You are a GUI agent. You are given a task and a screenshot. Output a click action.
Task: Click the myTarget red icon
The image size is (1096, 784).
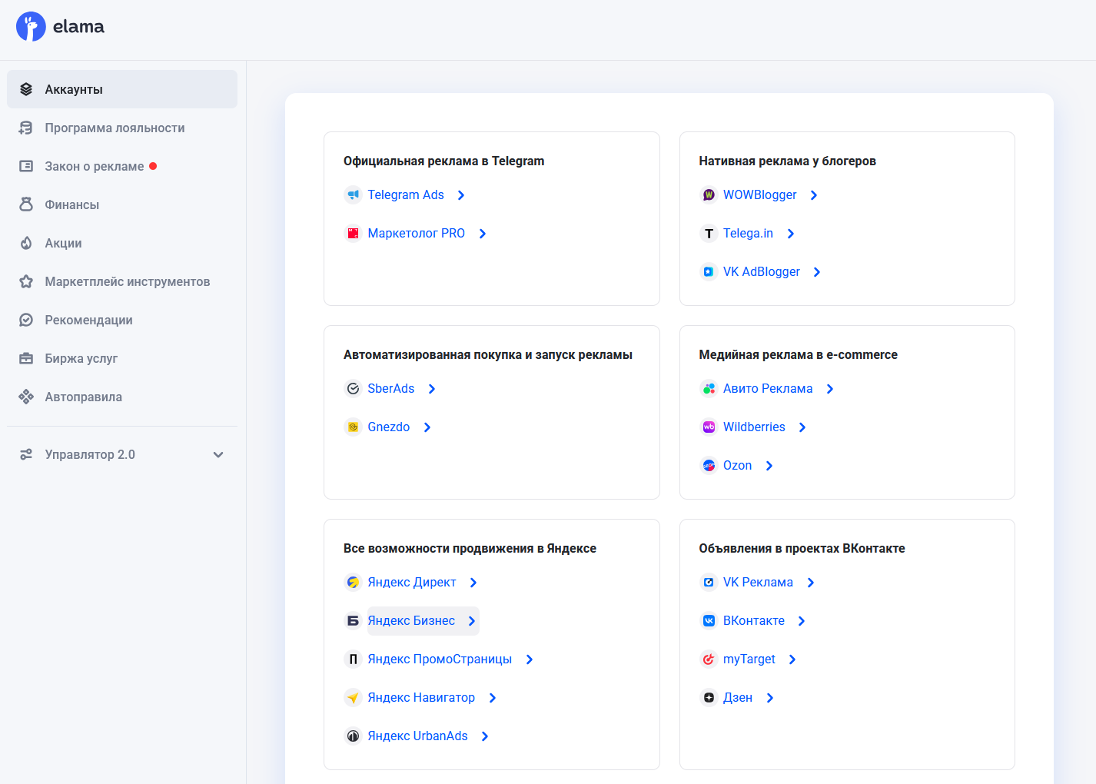tap(709, 659)
